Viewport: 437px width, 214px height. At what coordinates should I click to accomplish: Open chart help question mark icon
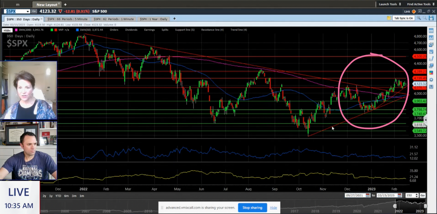point(431,87)
